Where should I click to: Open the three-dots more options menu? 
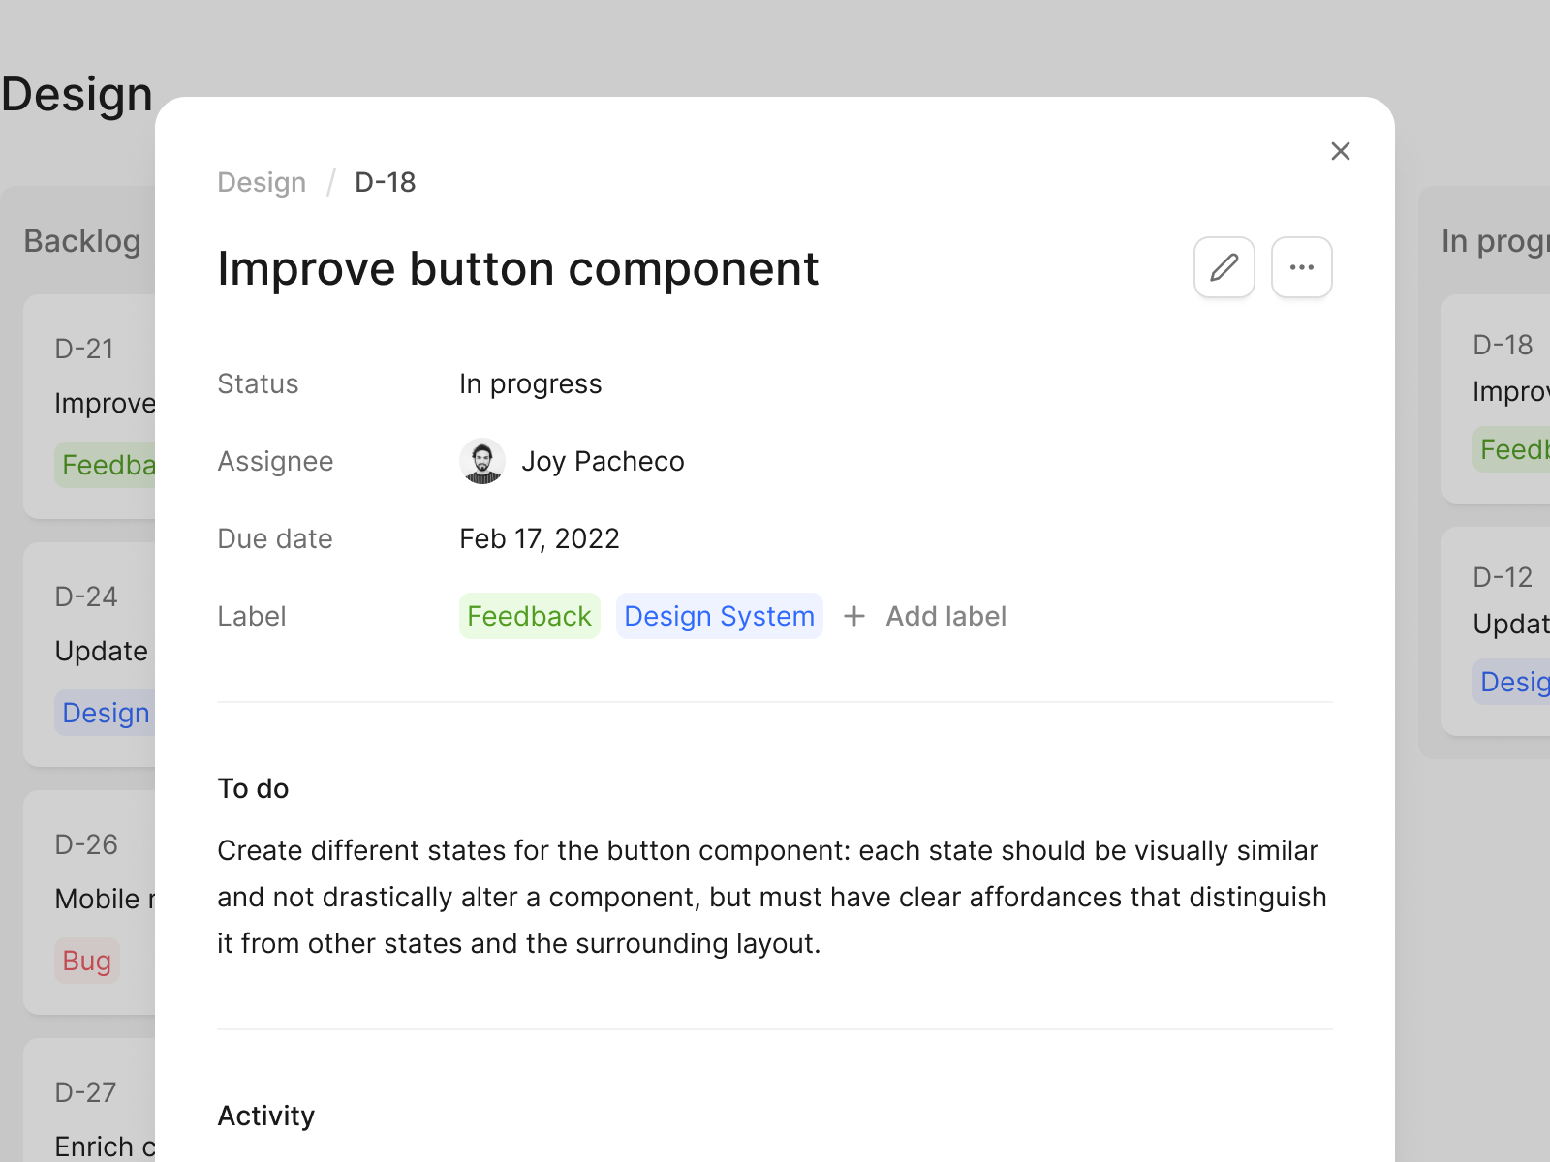coord(1301,267)
